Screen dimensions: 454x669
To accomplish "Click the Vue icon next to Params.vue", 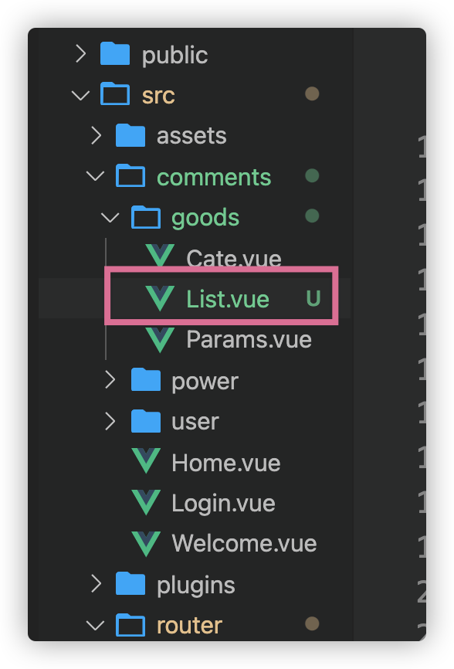I will (x=160, y=340).
